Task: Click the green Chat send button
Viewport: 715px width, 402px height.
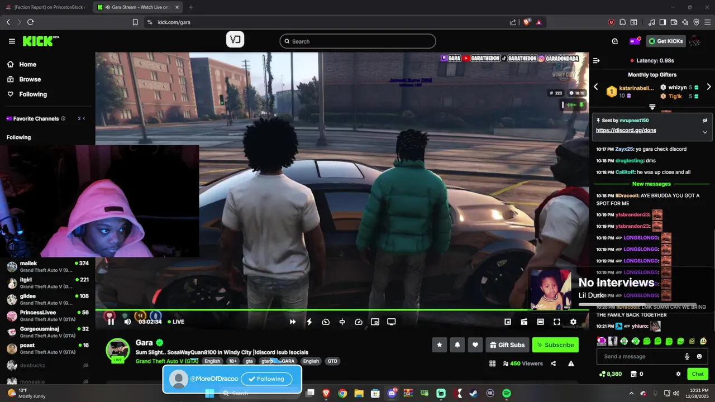Action: click(x=698, y=374)
